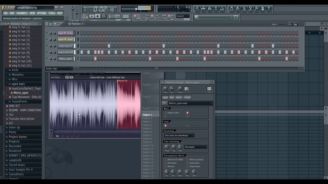Select Pattern 9 in the pattern list

147,142
